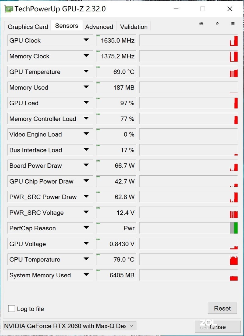Screen dimensions: 244x336
Task: Expand the Memory Clock options dropdown
Action: pyautogui.click(x=86, y=56)
